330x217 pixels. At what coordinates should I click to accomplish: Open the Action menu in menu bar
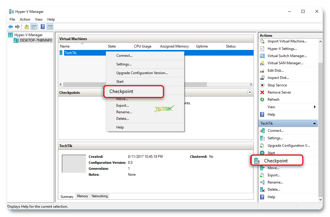click(x=25, y=19)
